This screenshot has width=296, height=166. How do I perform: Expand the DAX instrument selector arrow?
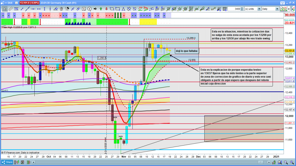click(6, 3)
